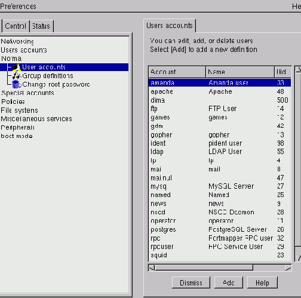The height and width of the screenshot is (298, 301).
Task: Open the Preferences menu
Action: [18, 7]
